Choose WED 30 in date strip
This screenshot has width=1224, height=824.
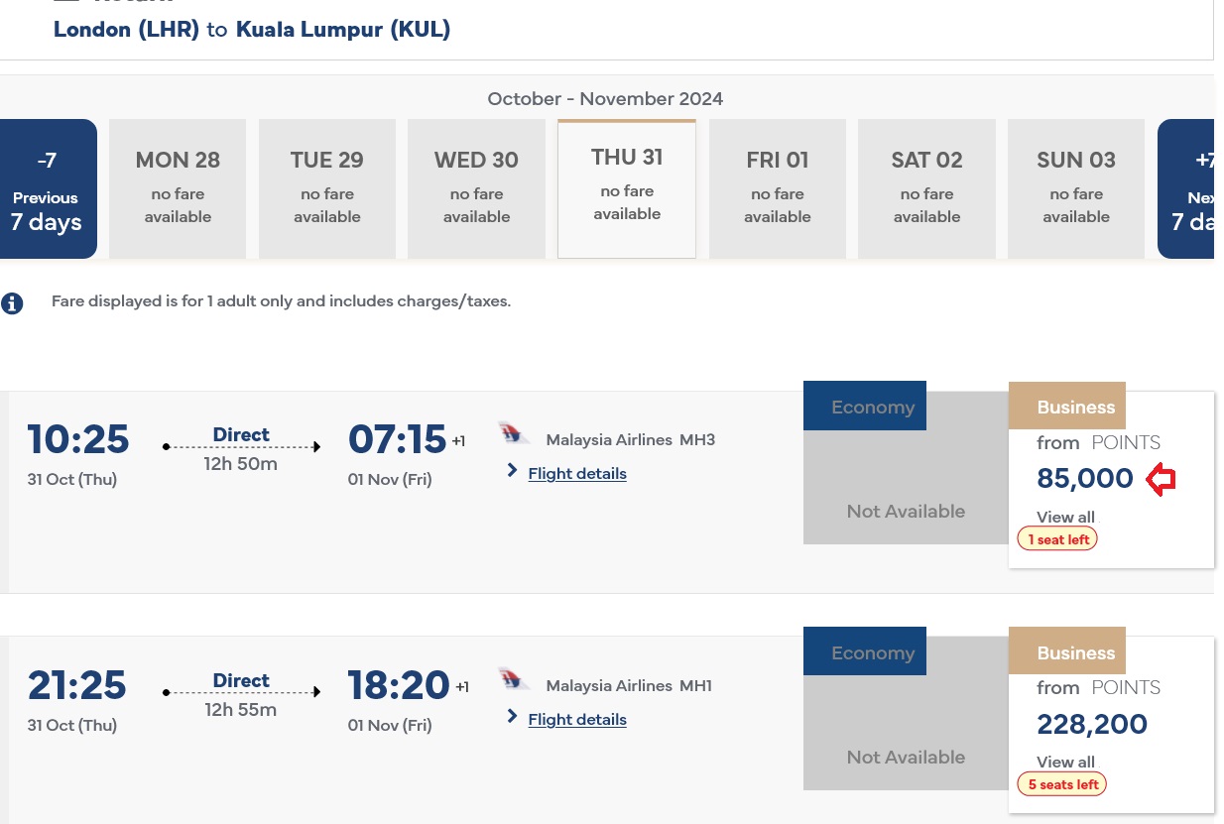point(476,188)
